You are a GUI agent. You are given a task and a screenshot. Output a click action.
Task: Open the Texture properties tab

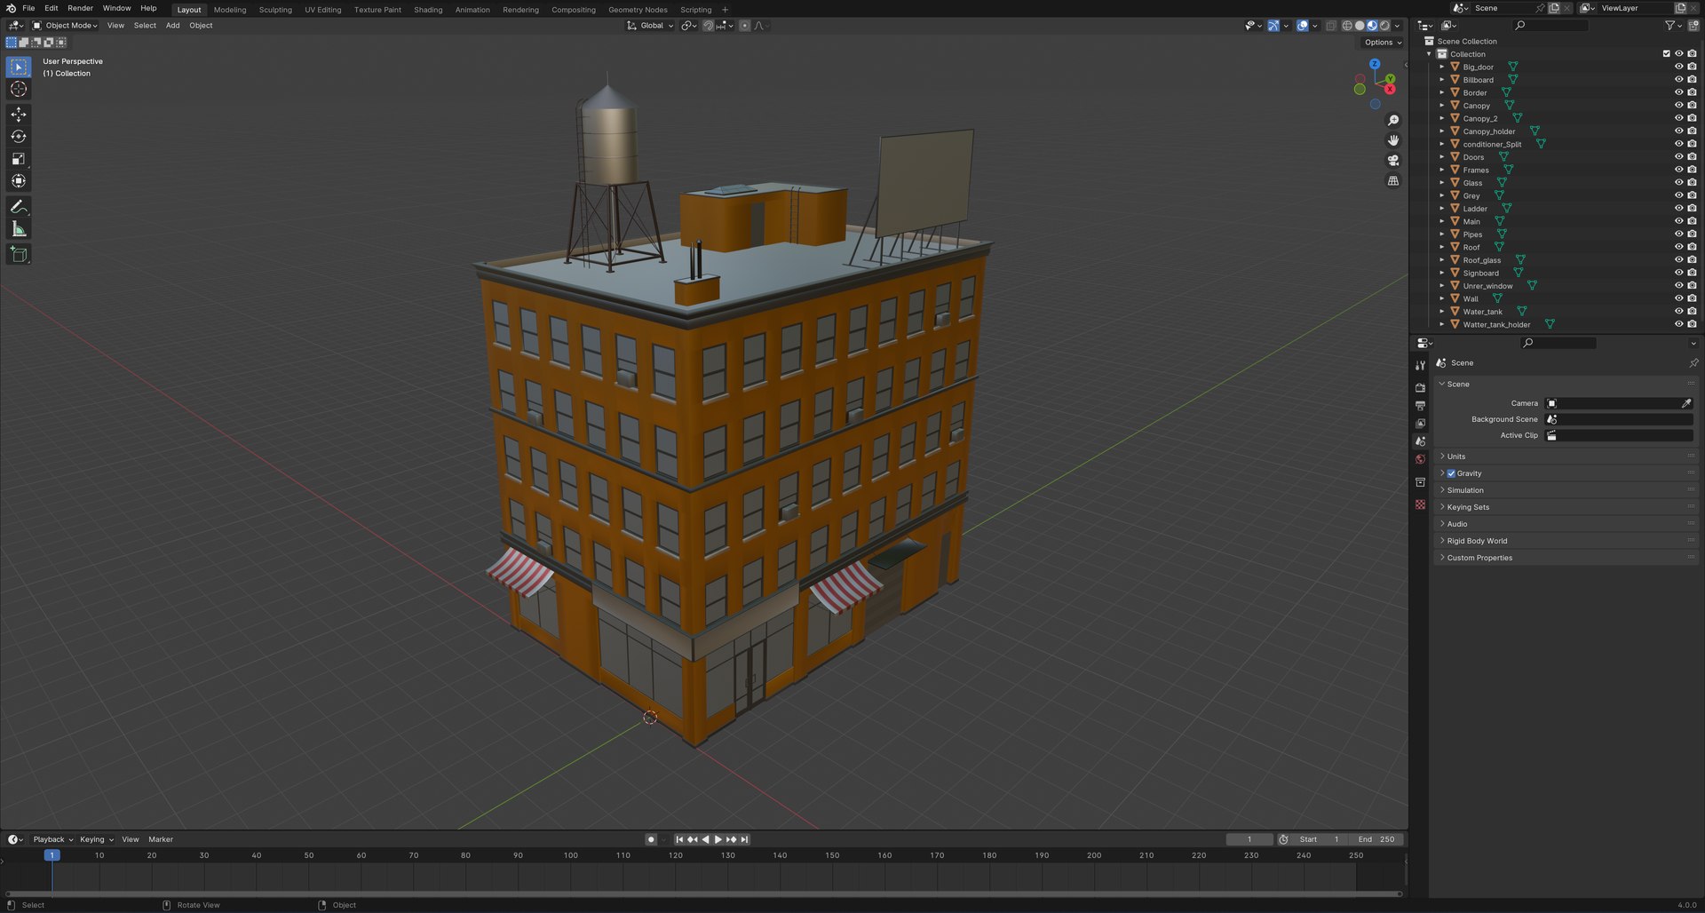(x=1420, y=504)
